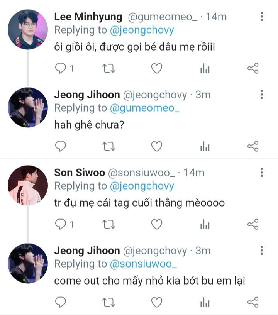Open Lee Minhyung's profile picture

point(28,30)
